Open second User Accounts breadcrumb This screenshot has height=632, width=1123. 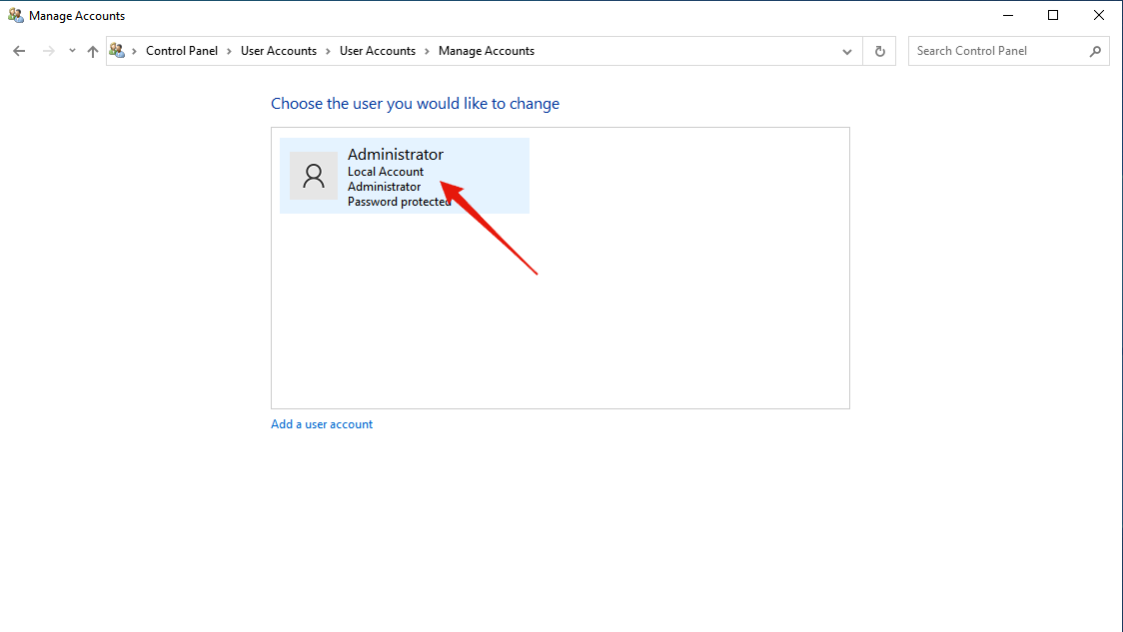click(x=378, y=51)
